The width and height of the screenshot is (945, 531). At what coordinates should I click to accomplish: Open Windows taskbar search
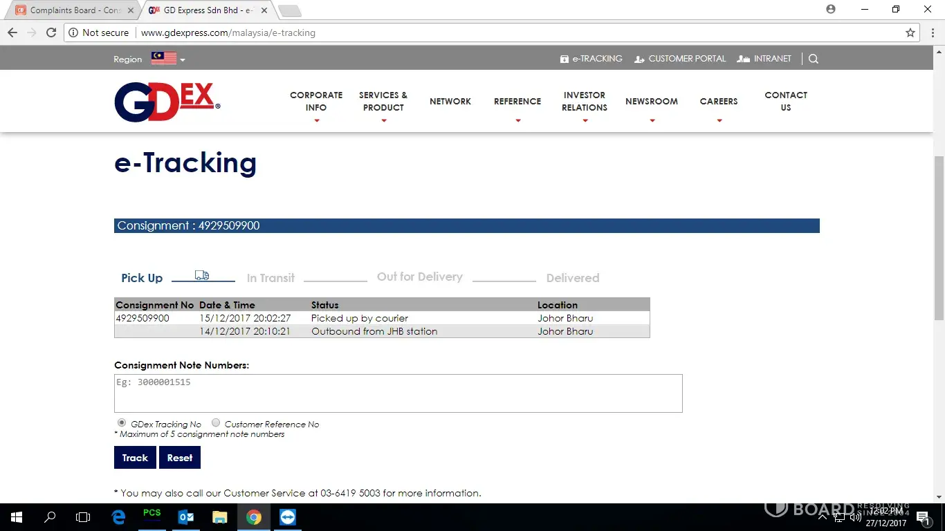[50, 517]
